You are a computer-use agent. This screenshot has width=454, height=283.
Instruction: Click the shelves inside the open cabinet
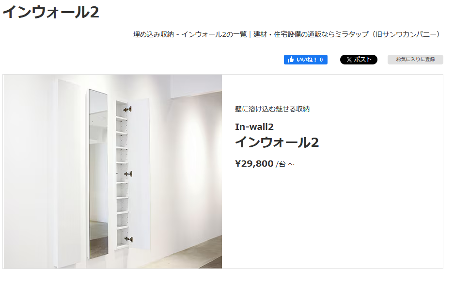pos(122,174)
